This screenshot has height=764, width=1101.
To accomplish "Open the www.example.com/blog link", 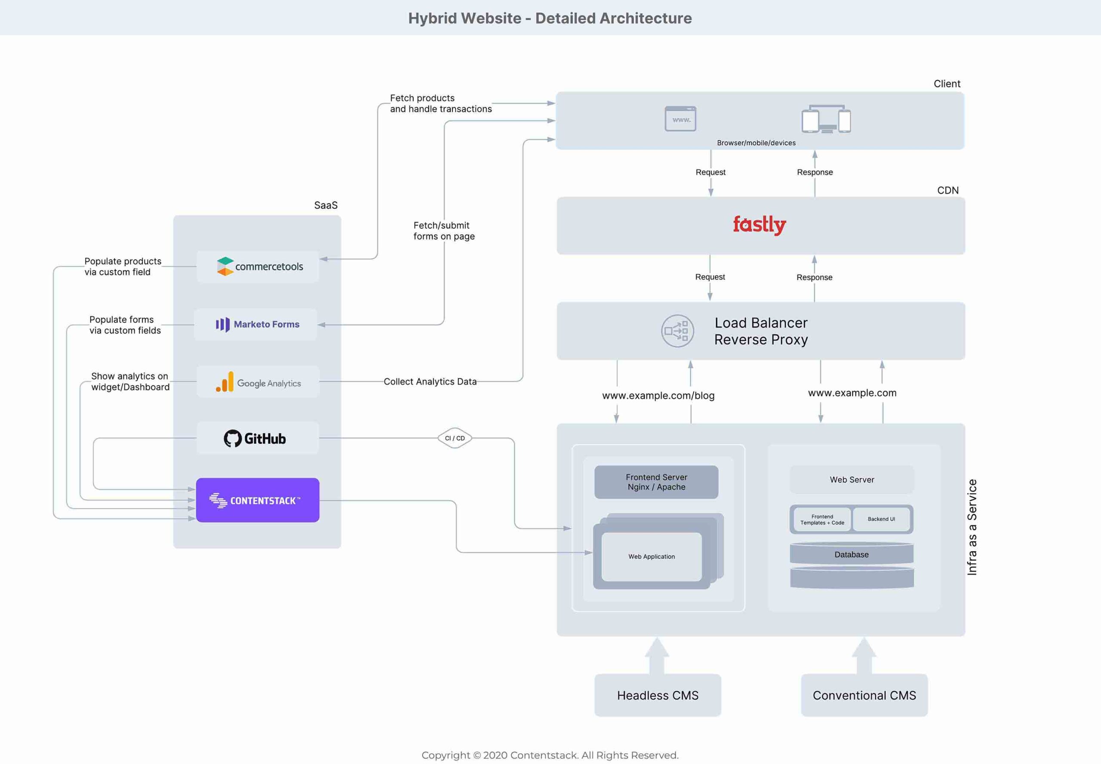I will [x=658, y=396].
